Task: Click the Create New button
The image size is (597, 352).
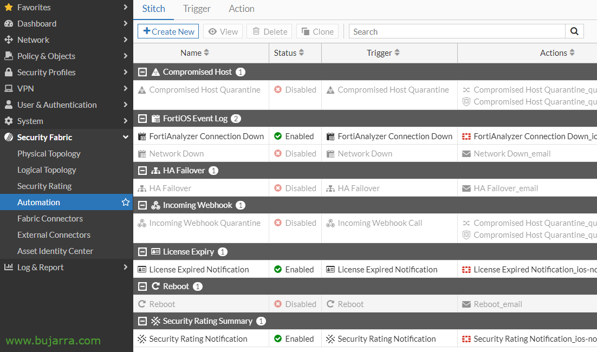Action: (168, 31)
